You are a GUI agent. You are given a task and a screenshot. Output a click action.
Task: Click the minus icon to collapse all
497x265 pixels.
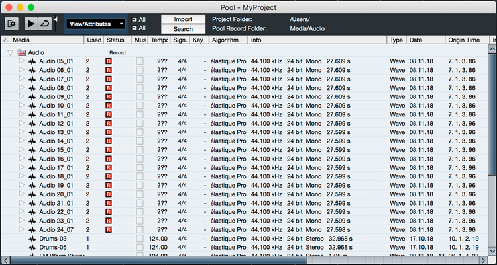pyautogui.click(x=135, y=28)
